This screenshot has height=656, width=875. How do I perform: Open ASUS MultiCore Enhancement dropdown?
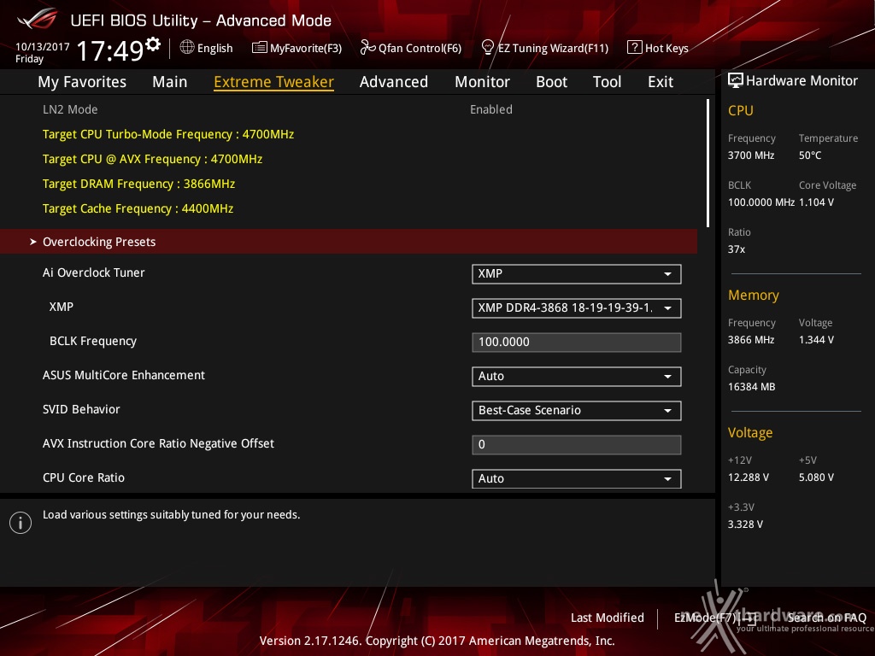[x=577, y=376]
